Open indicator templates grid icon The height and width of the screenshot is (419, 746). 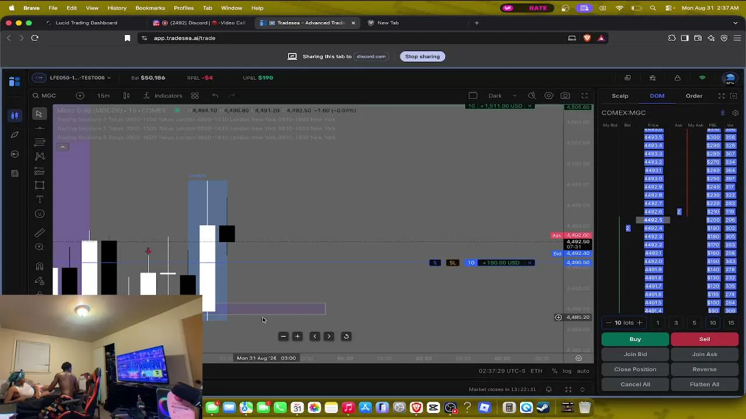[195, 95]
